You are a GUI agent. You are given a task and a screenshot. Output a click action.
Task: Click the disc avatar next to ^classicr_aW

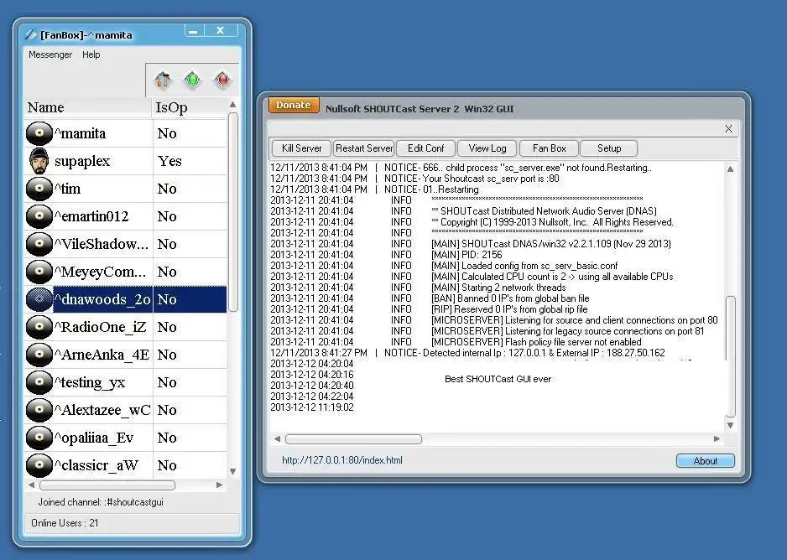pyautogui.click(x=39, y=465)
